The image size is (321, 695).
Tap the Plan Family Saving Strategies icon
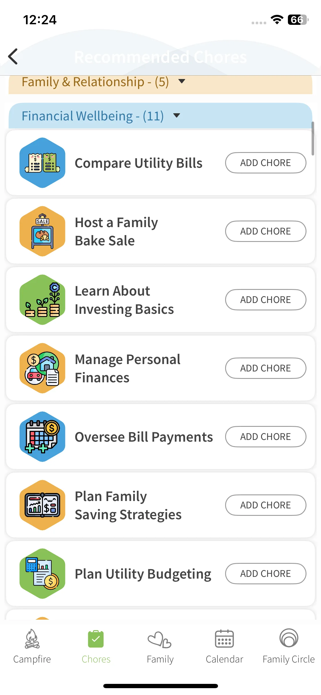tap(42, 505)
